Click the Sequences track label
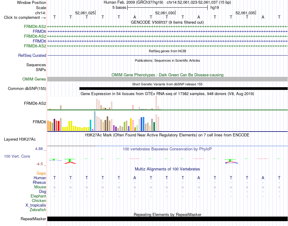This screenshot has width=288, height=226. tap(36, 65)
